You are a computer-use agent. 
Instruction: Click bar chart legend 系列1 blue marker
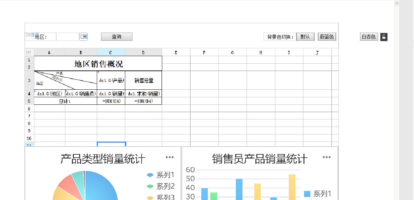(307, 194)
